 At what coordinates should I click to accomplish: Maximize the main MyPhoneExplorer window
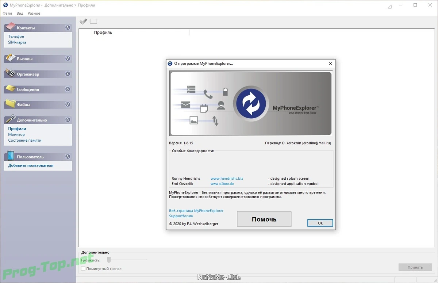pyautogui.click(x=415, y=5)
